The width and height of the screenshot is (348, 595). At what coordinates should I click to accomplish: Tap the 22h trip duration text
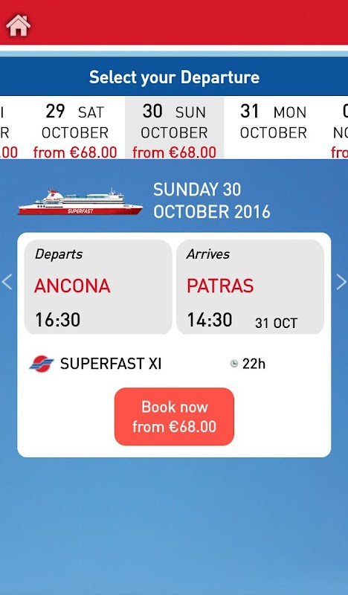254,364
